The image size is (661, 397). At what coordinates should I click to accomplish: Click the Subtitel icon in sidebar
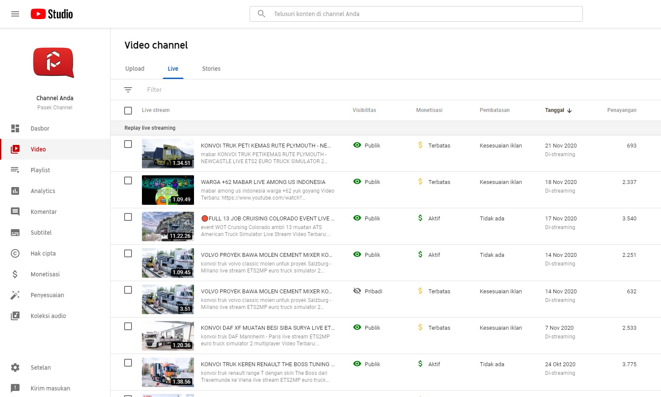click(x=15, y=233)
